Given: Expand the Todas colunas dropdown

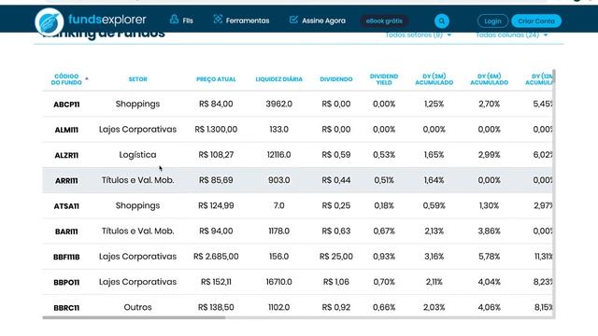Looking at the screenshot, I should coord(512,35).
